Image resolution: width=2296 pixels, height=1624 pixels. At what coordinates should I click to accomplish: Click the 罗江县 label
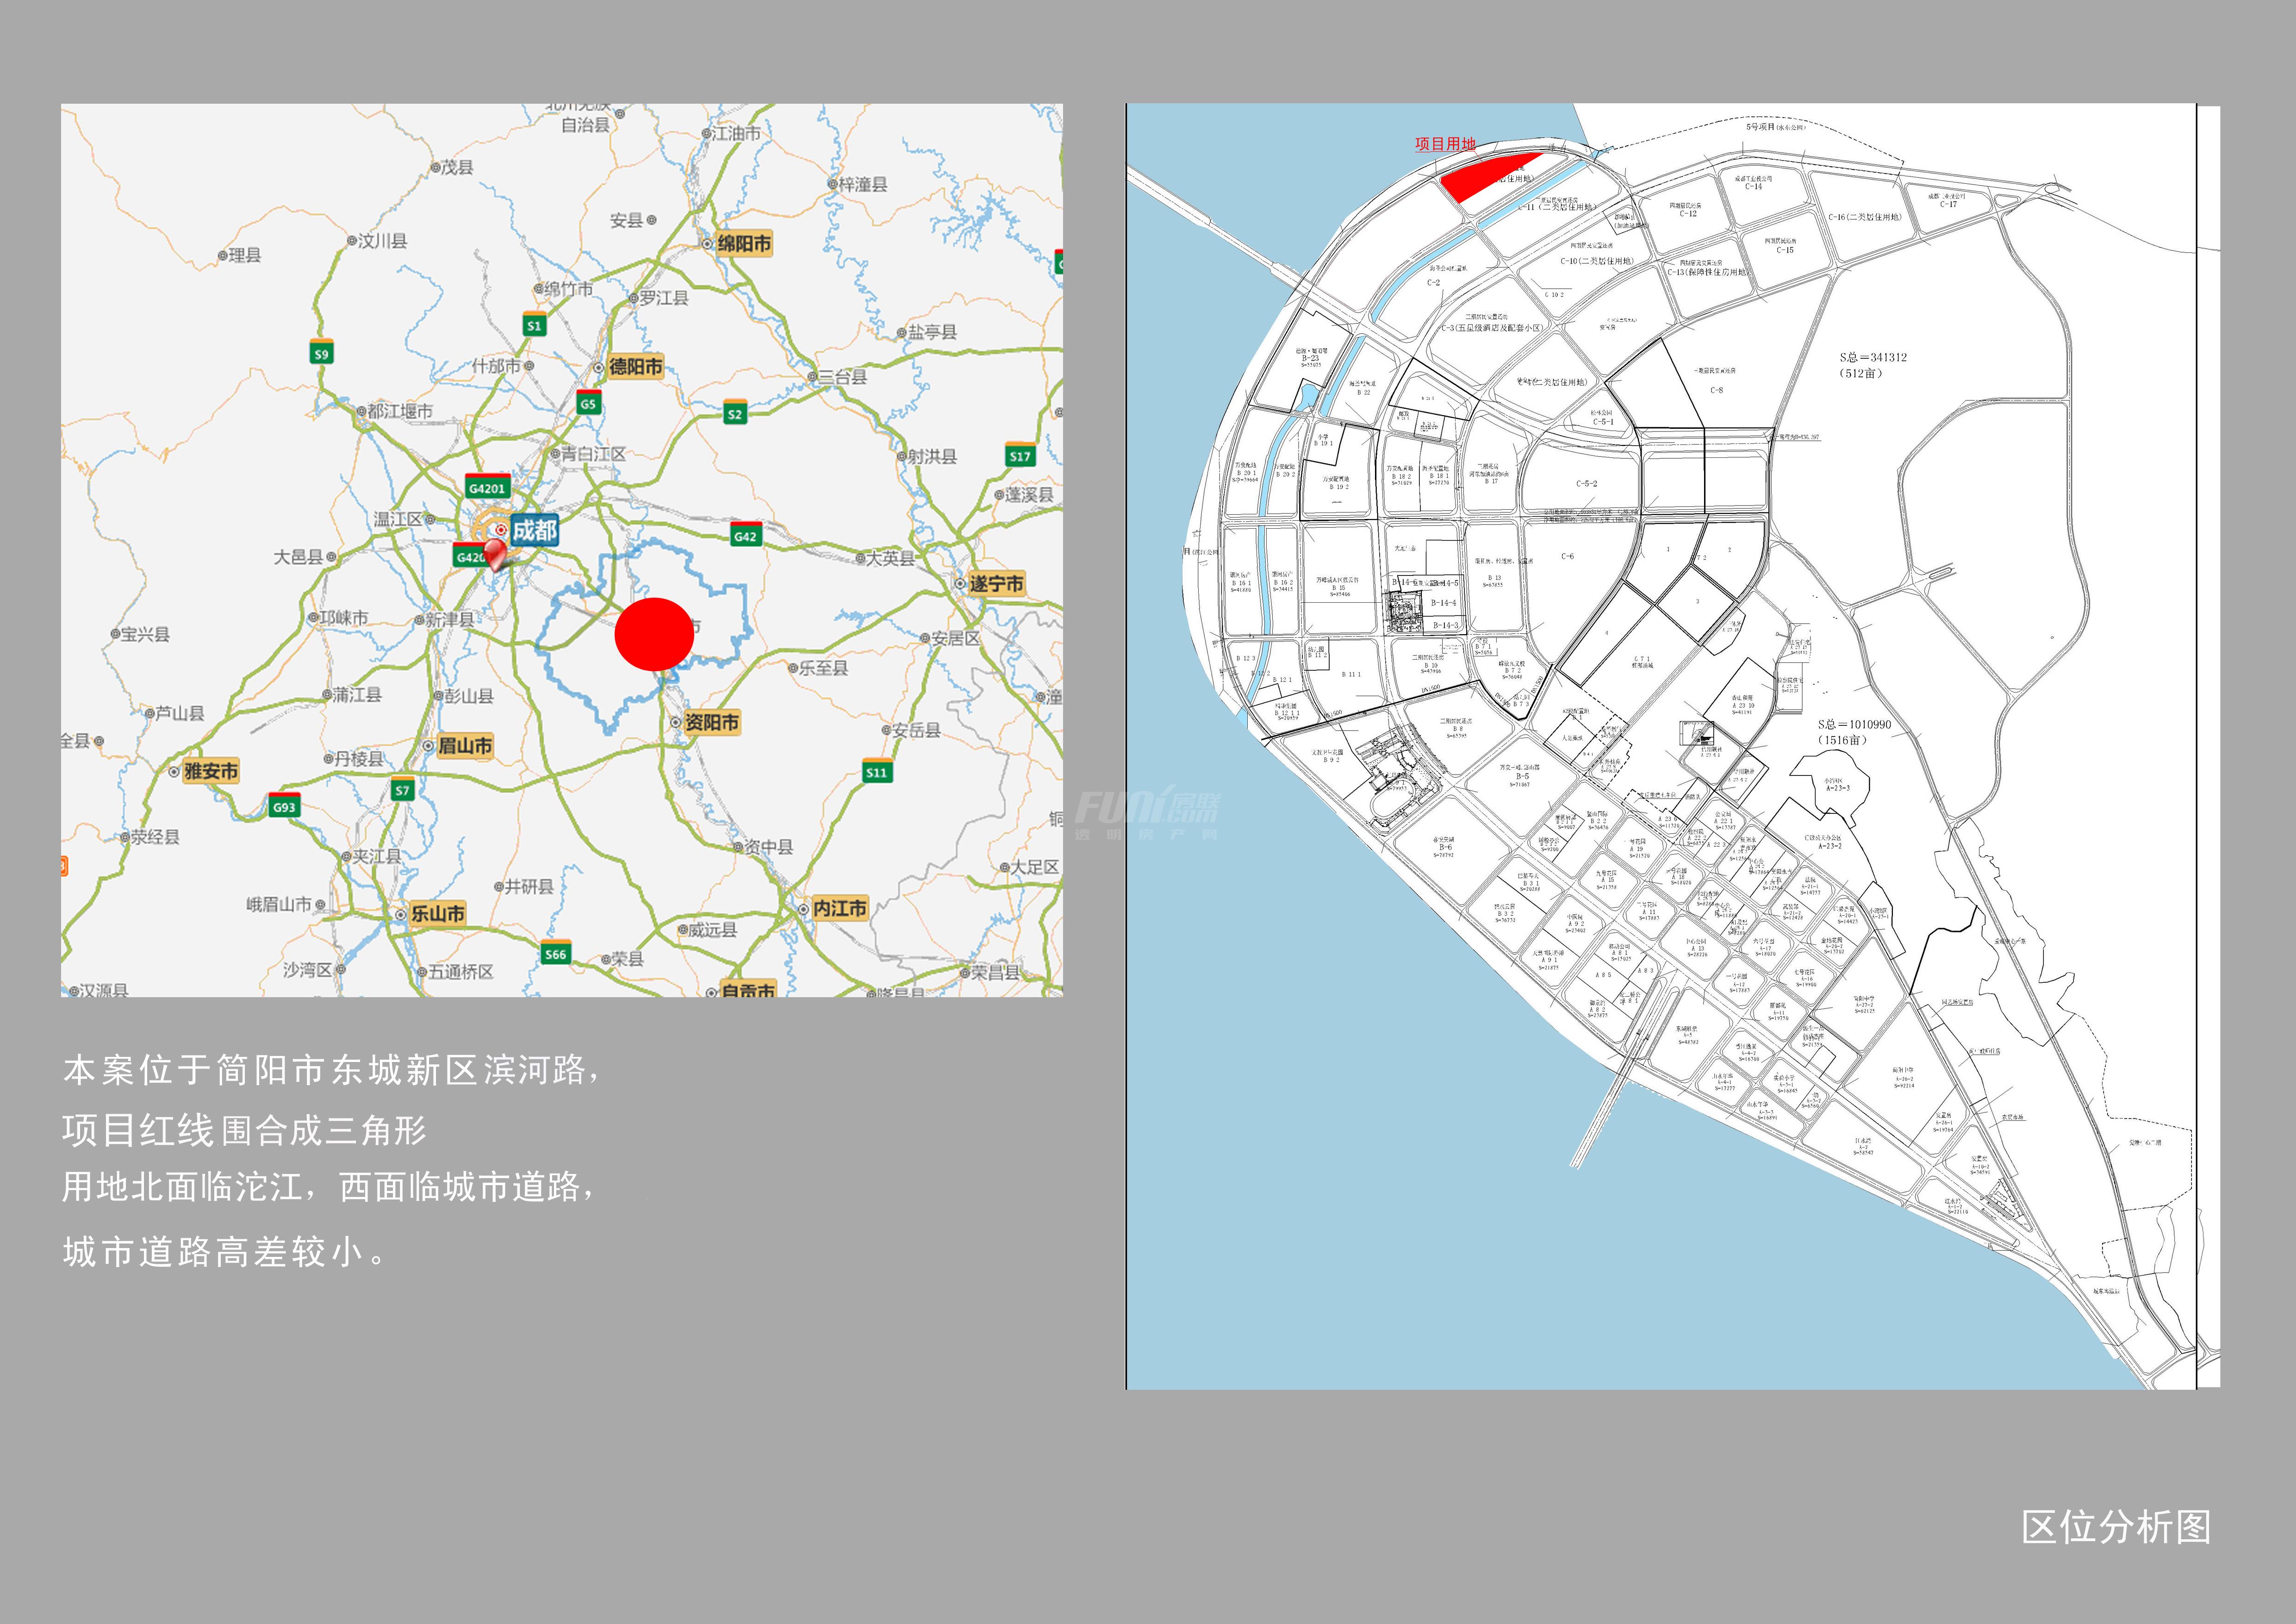pyautogui.click(x=664, y=298)
